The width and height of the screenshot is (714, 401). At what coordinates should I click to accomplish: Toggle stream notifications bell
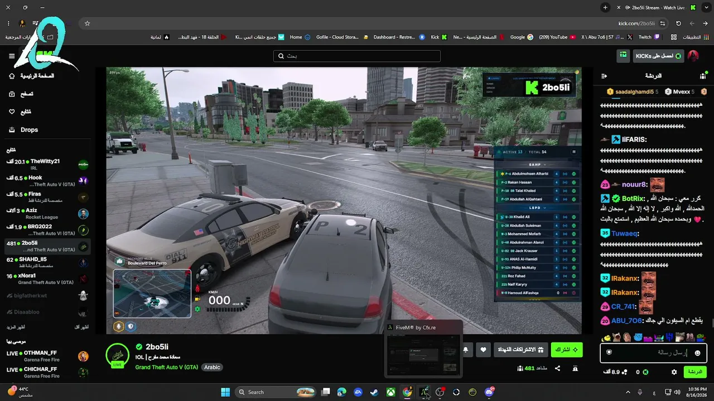point(466,350)
